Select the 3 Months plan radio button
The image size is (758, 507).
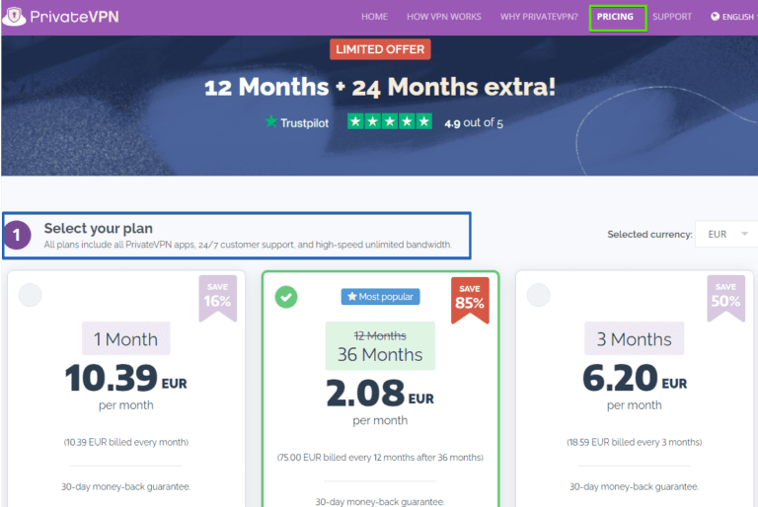538,295
